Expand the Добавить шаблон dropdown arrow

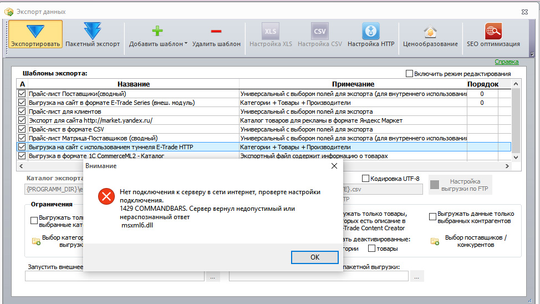coord(186,43)
